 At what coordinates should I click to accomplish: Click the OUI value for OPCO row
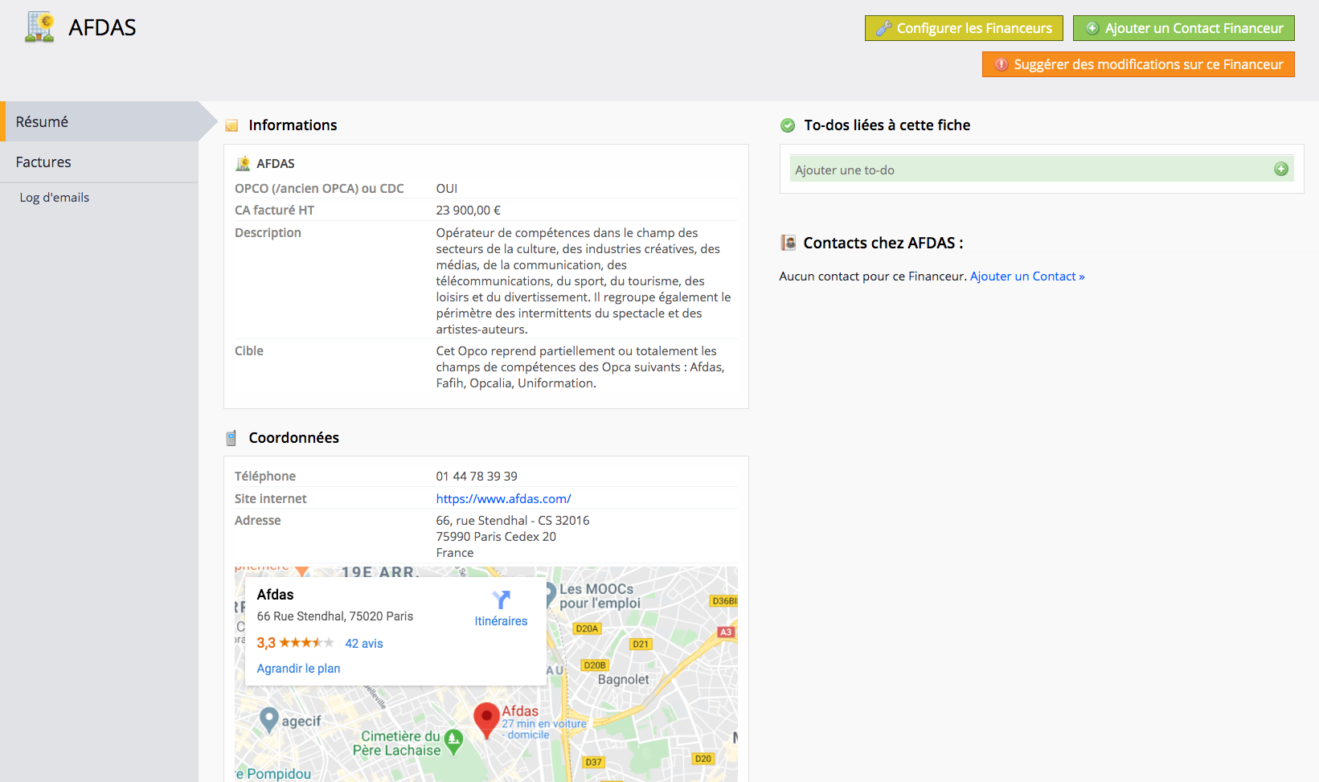point(447,189)
